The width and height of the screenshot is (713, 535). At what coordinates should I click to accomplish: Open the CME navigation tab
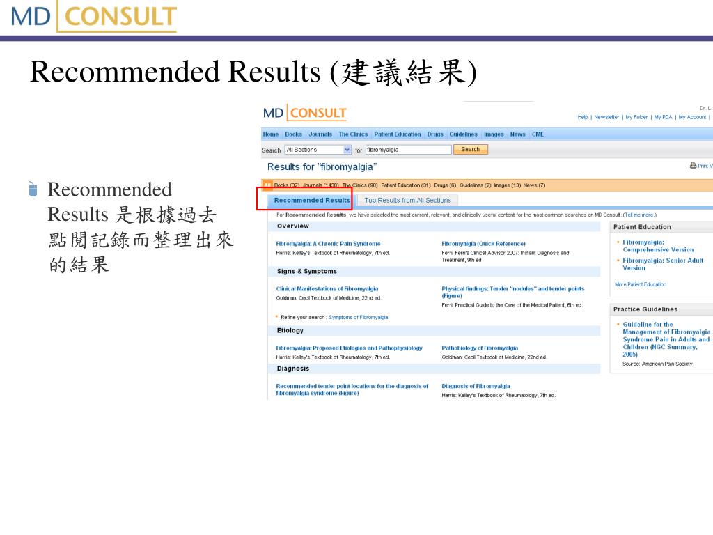[538, 134]
